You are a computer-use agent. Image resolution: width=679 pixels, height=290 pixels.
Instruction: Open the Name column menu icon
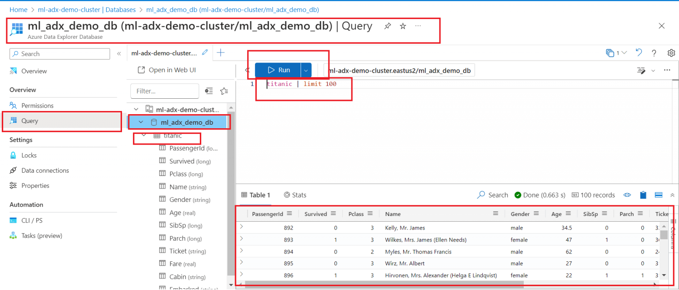(496, 213)
